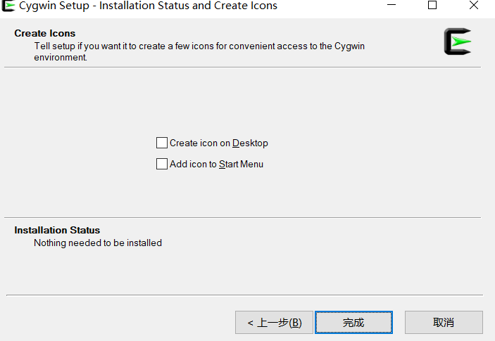This screenshot has height=341, width=495.
Task: Close the Cygwin Setup window
Action: 474,5
